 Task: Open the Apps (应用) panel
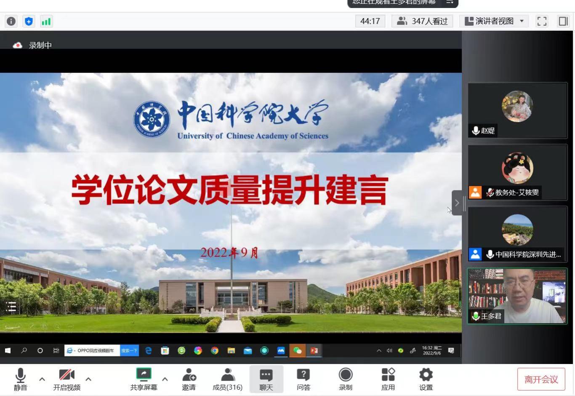(388, 379)
